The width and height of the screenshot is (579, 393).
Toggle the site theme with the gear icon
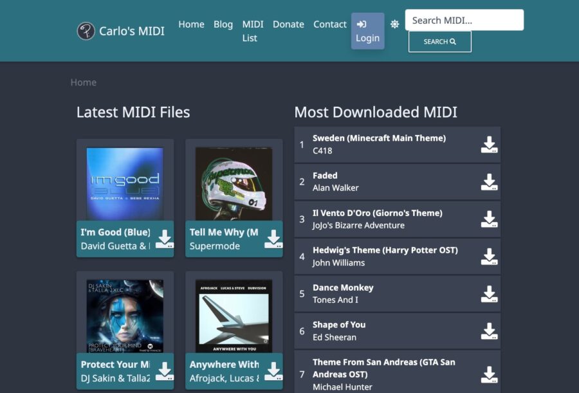coord(394,23)
